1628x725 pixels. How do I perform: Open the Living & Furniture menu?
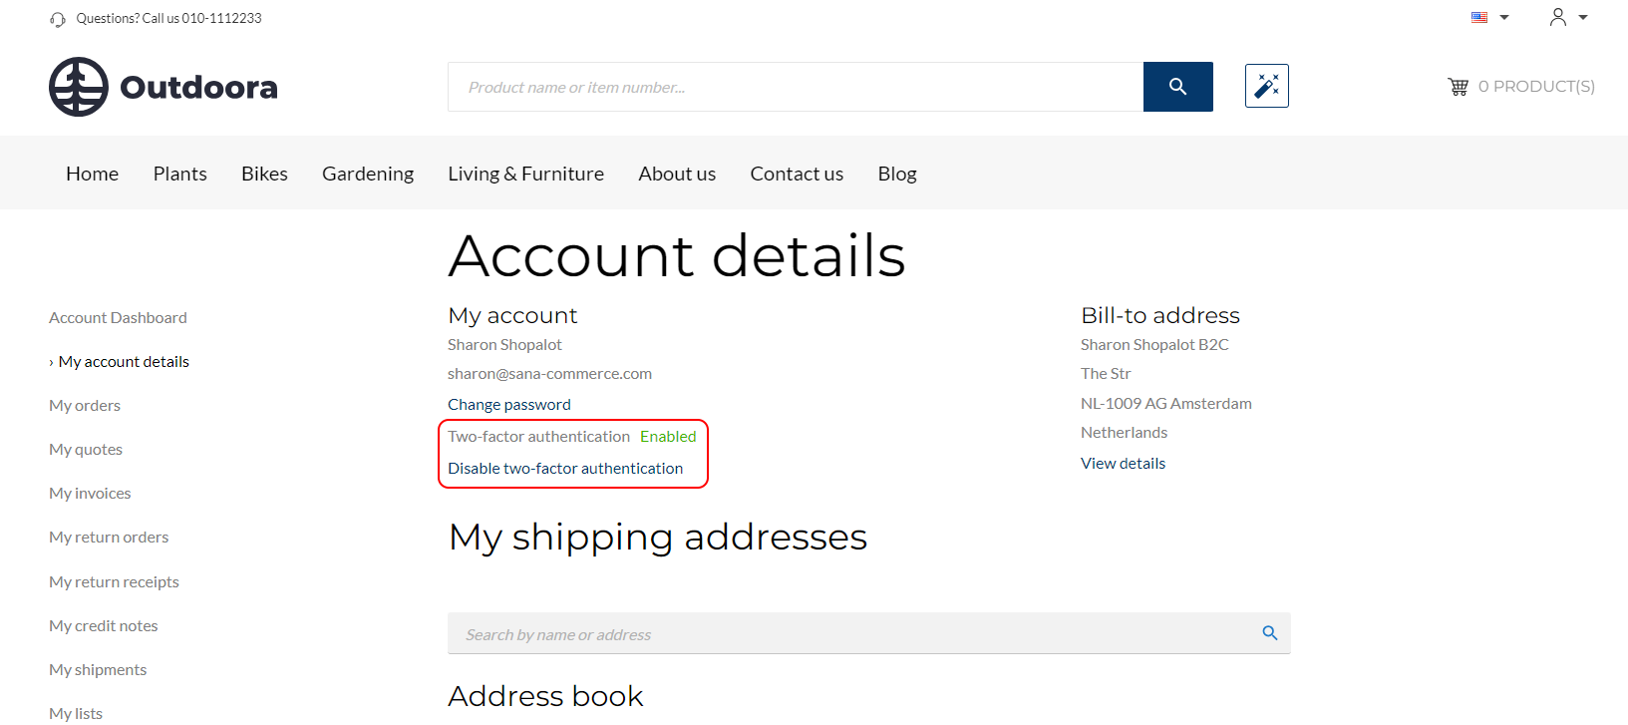pos(526,174)
